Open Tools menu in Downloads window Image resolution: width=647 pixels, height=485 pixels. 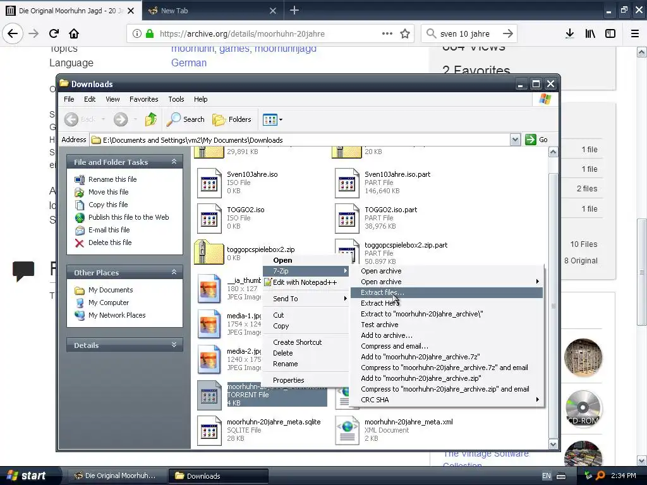click(176, 99)
